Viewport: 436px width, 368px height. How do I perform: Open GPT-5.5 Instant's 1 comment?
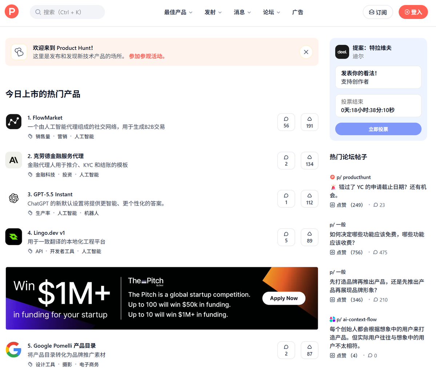tap(286, 199)
